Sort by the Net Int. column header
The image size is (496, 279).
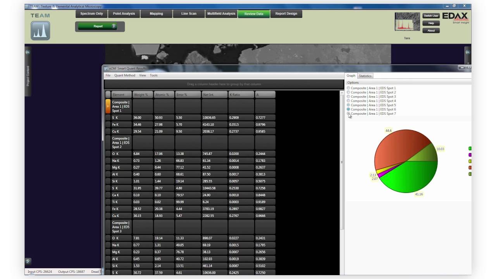[214, 95]
